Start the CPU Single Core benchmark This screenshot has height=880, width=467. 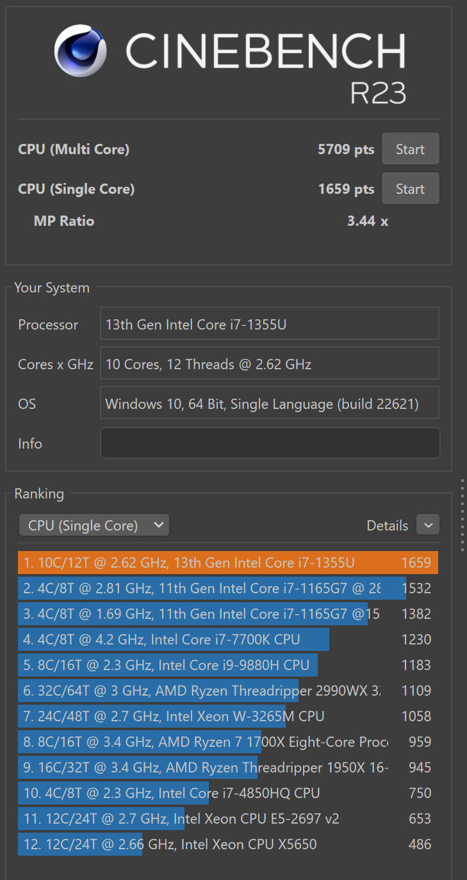(411, 189)
